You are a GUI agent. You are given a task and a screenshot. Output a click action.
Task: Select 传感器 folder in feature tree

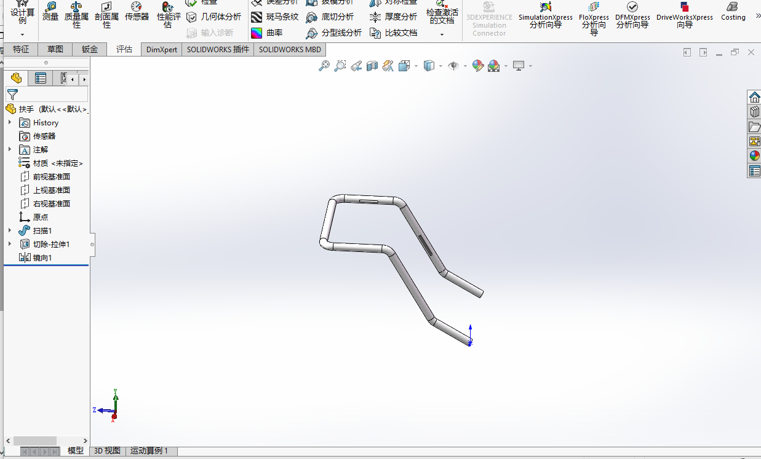pyautogui.click(x=38, y=136)
